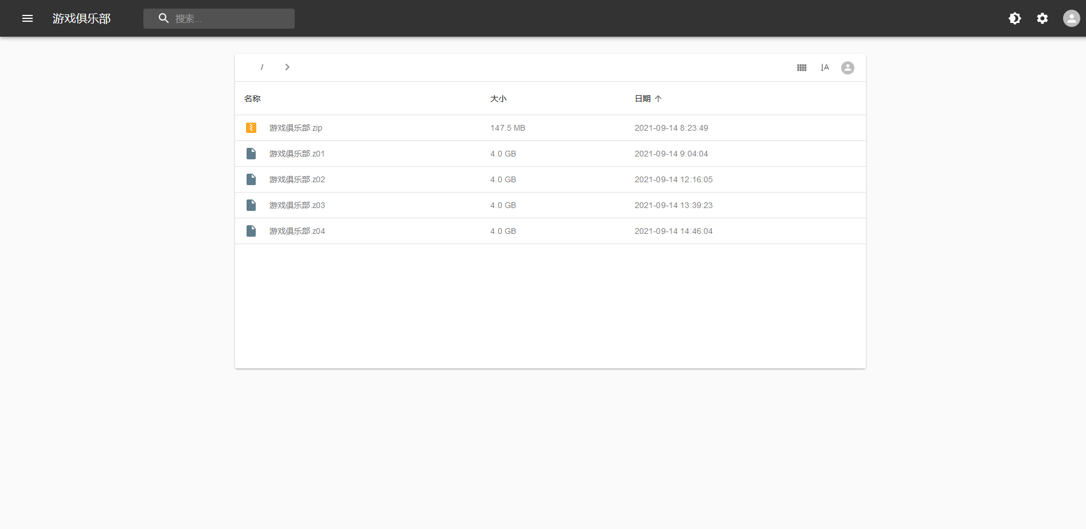This screenshot has height=529, width=1086.
Task: Sort files by 大小 column header
Action: (x=498, y=99)
